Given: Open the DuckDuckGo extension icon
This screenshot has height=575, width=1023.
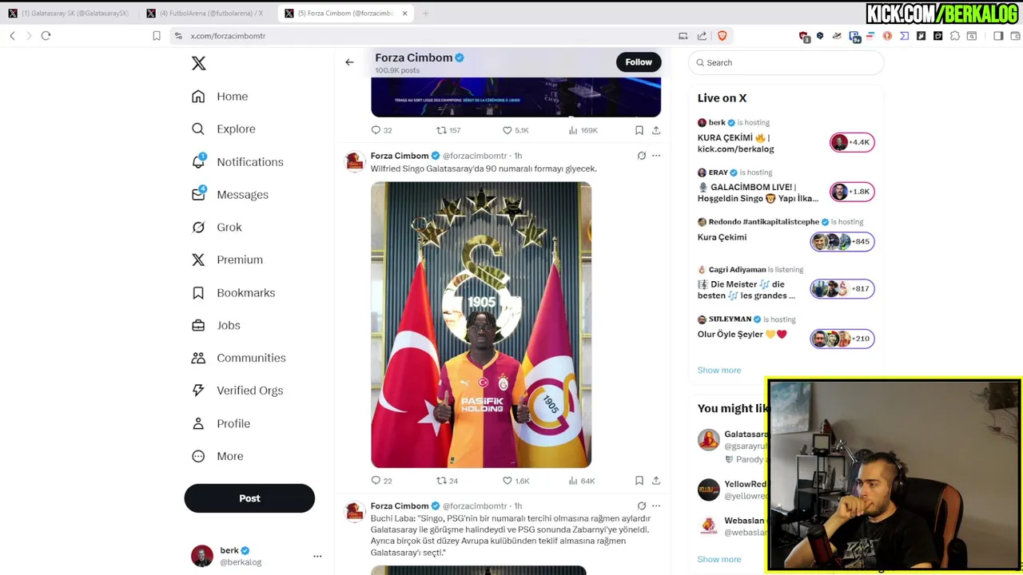Looking at the screenshot, I should click(887, 36).
